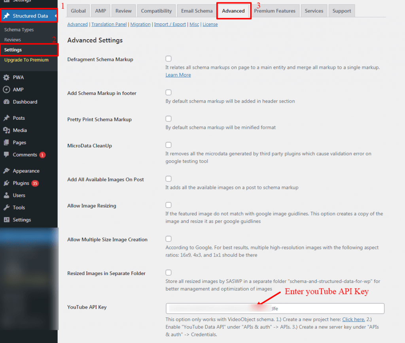Image resolution: width=405 pixels, height=343 pixels.
Task: Open the Translation Panel link
Action: (109, 24)
